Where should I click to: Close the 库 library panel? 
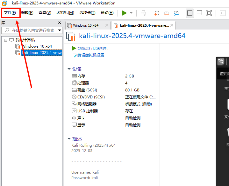tap(60, 23)
